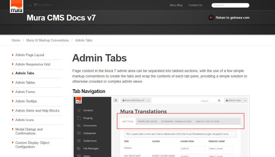Open Modal Dialogs and Confirmations item

coord(29,131)
